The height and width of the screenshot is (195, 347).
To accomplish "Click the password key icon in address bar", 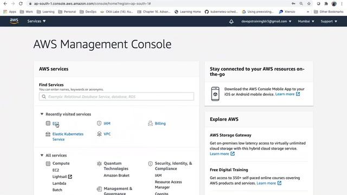I will click(293, 4).
